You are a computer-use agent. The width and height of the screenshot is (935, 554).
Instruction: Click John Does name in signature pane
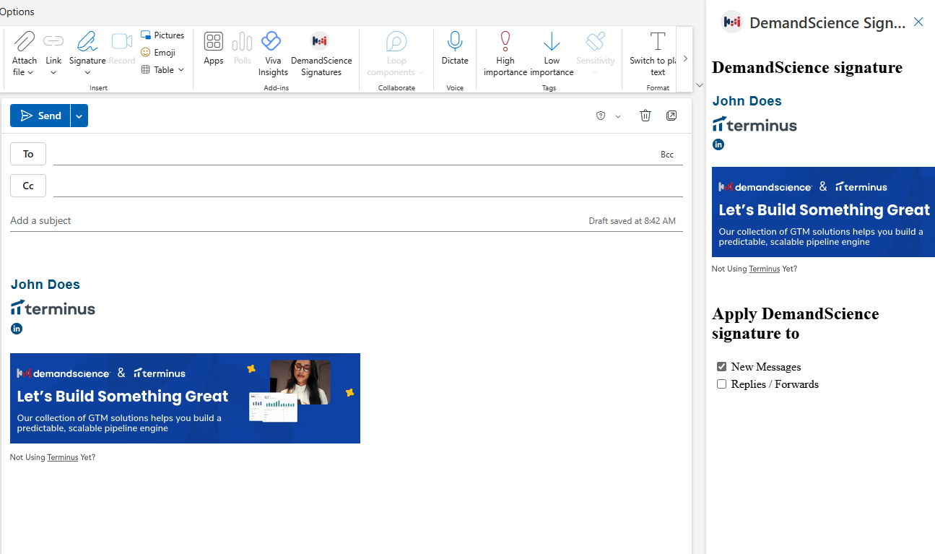747,101
